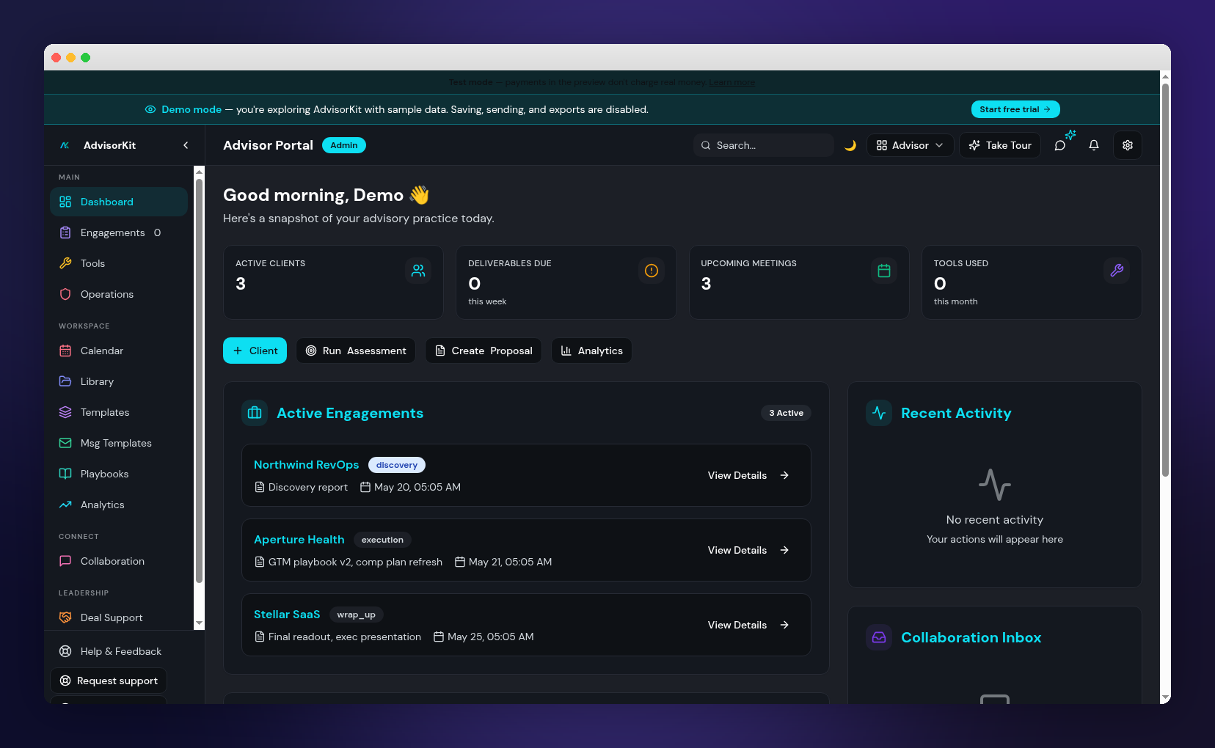Click the AdvisorKit logo icon
Viewport: 1215px width, 748px height.
(x=65, y=145)
